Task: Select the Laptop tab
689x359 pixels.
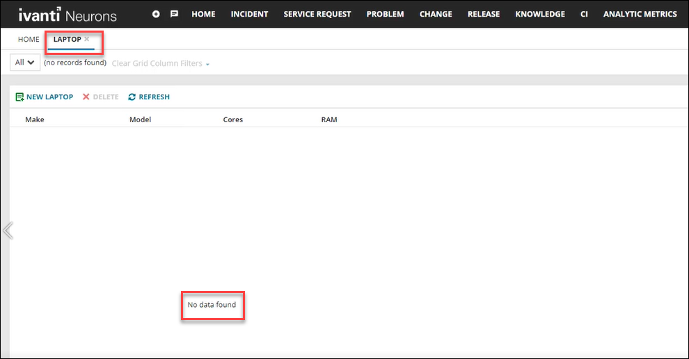Action: 67,40
